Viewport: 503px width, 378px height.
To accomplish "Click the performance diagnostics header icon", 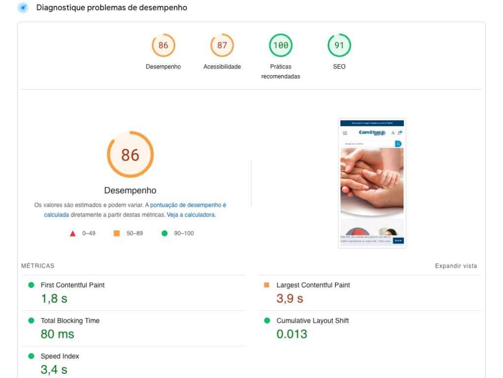I will (23, 8).
